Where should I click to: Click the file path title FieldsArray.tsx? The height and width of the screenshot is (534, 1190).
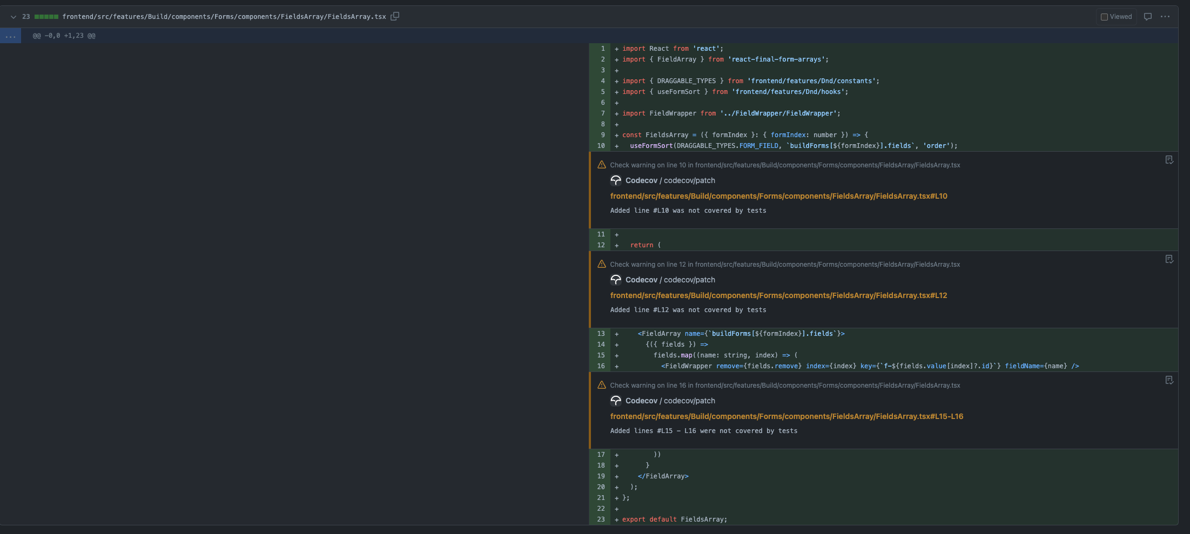tap(224, 17)
